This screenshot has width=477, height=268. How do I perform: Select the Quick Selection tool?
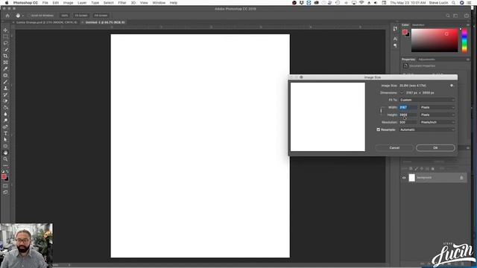(x=5, y=50)
